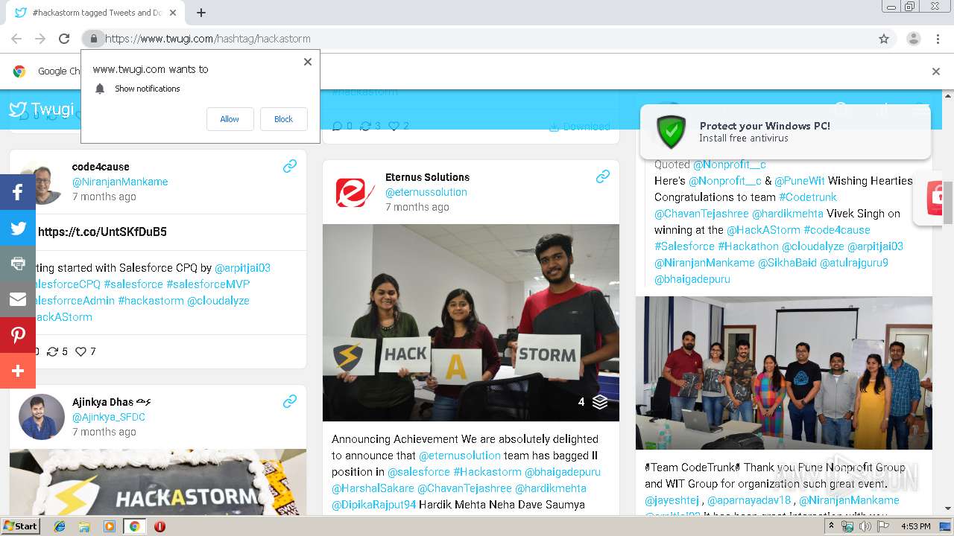The image size is (954, 536).
Task: Click the @cloudalyze mention in quoted tweet
Action: pos(813,246)
